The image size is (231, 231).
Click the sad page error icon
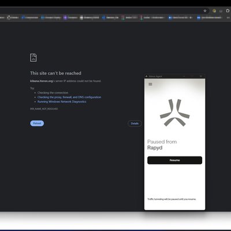[x=33, y=58]
